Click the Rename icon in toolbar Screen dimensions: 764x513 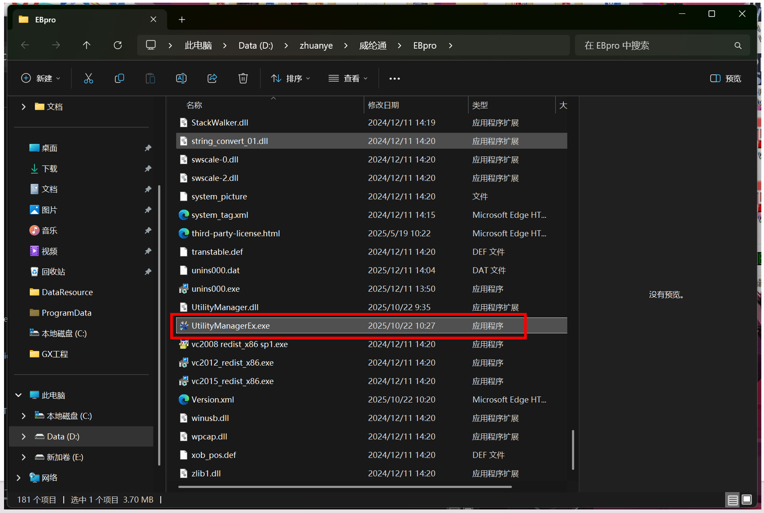point(181,79)
